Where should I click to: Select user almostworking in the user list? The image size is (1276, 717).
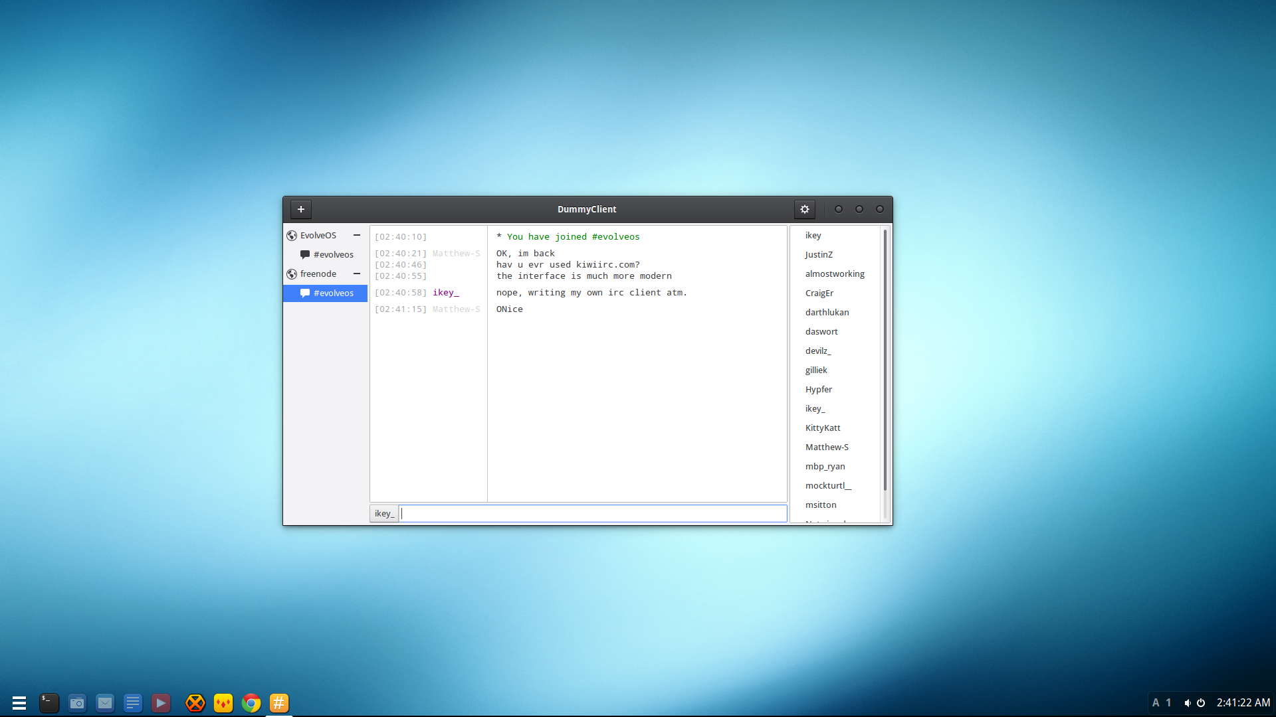[835, 274]
